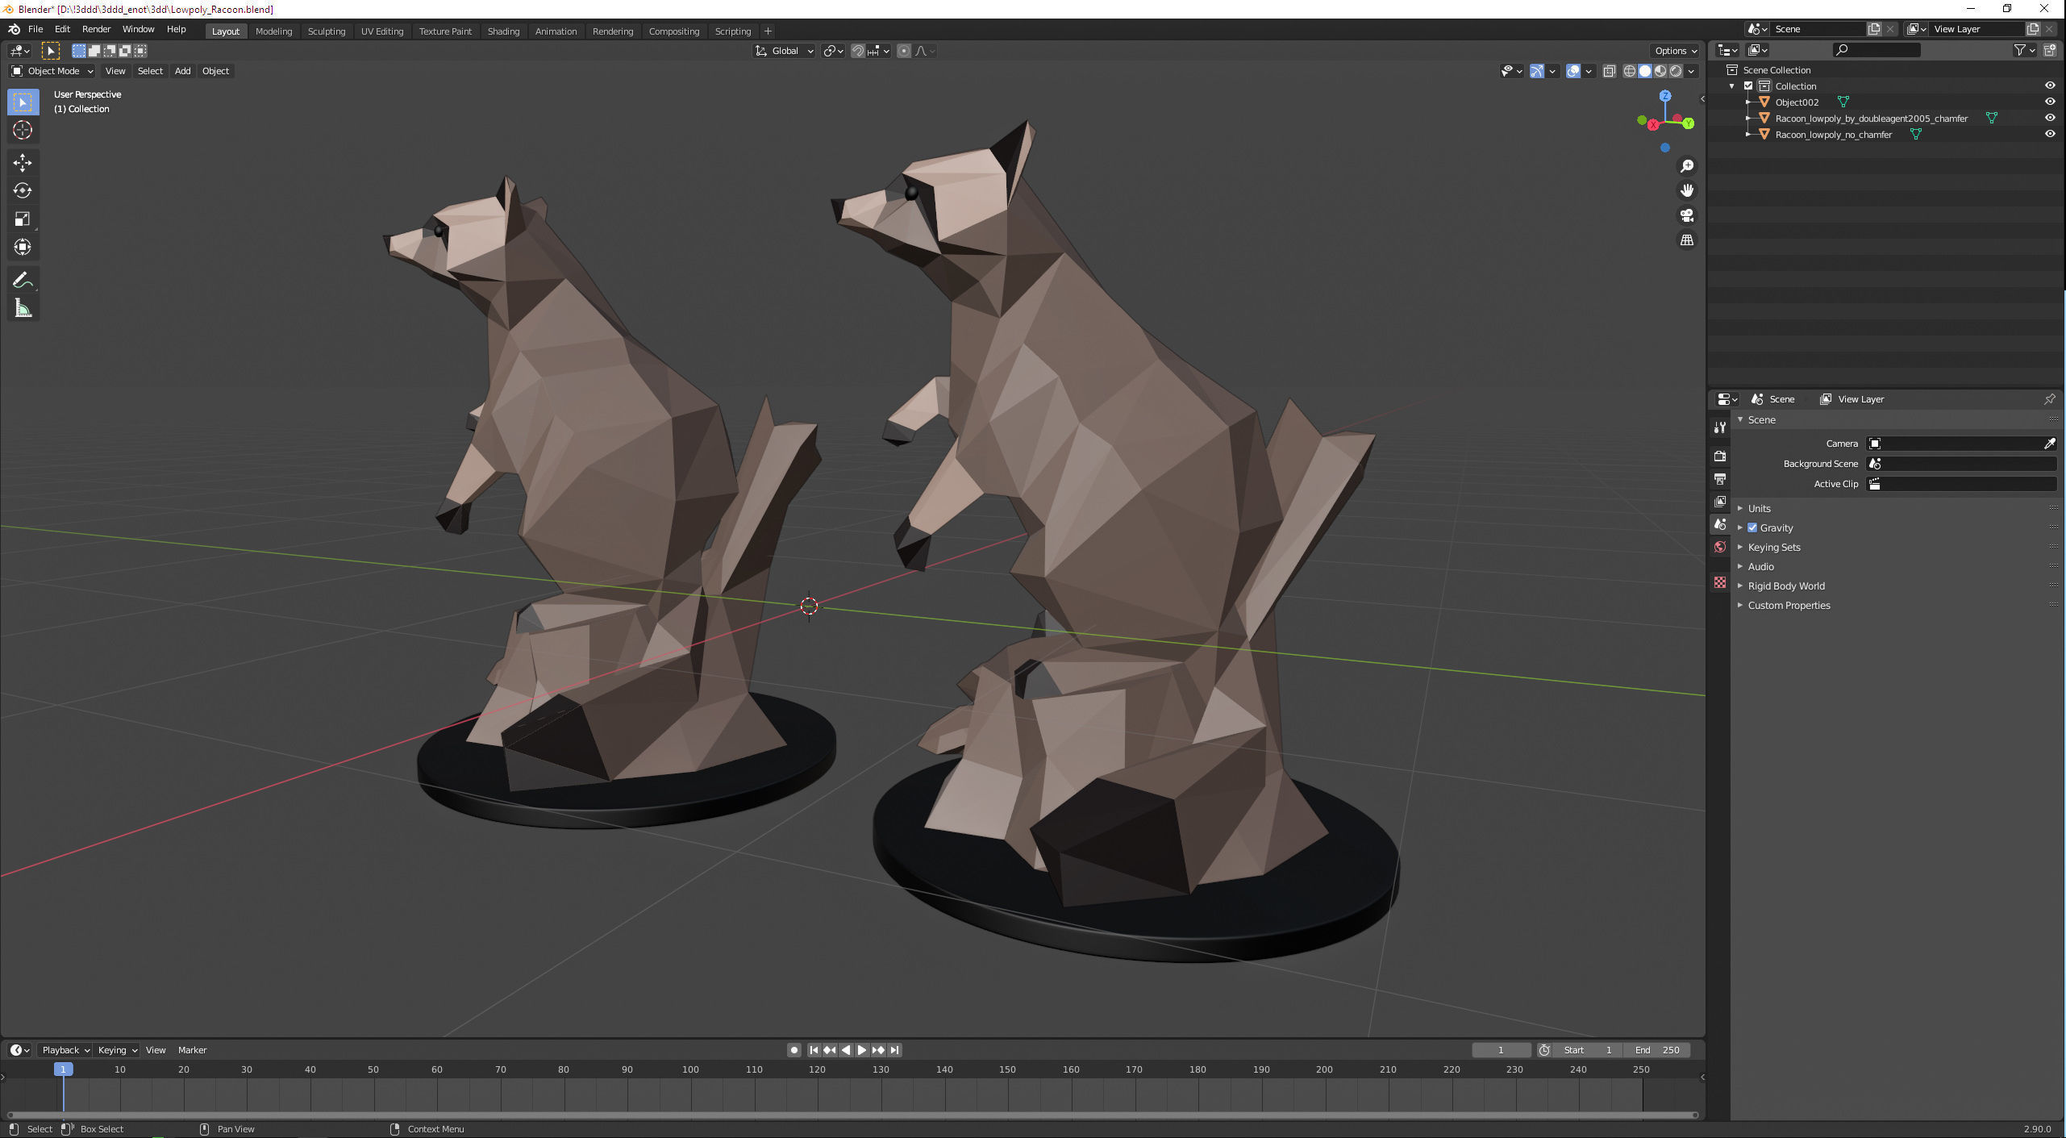This screenshot has width=2066, height=1138.
Task: Switch perspective/orthographic grid icon
Action: pyautogui.click(x=1686, y=240)
